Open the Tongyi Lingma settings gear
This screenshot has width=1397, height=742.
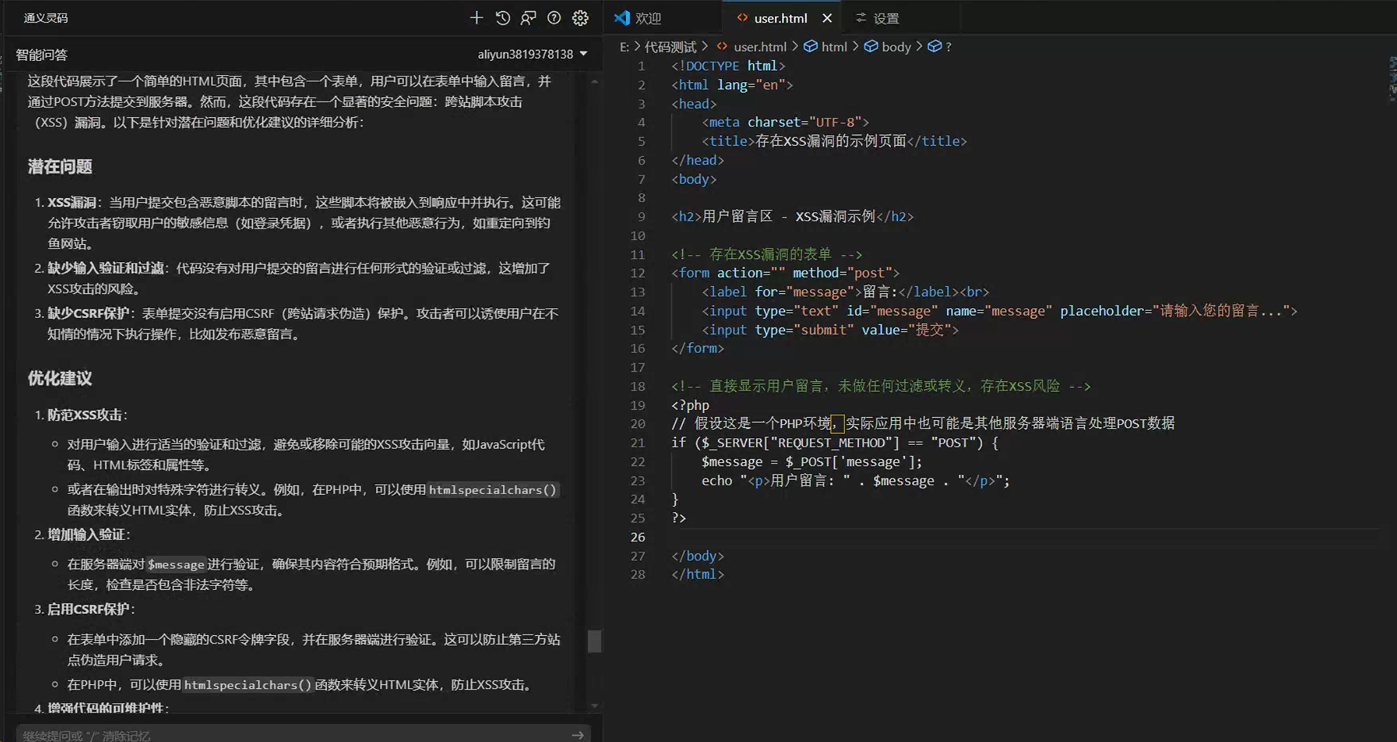point(580,18)
